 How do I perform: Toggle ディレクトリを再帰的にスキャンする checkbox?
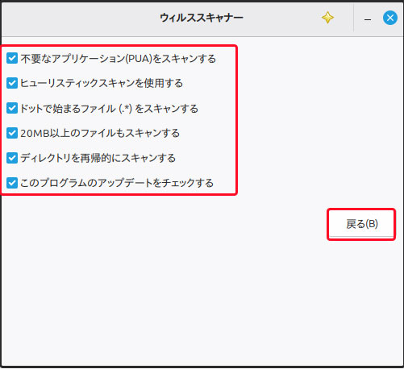point(12,158)
